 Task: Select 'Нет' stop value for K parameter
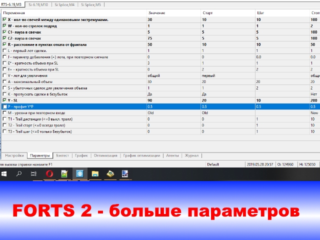pyautogui.click(x=313, y=94)
